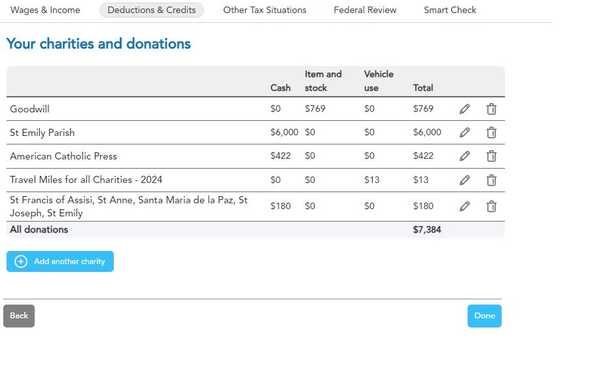Image resolution: width=603 pixels, height=385 pixels.
Task: Click the Back button
Action: pyautogui.click(x=18, y=316)
